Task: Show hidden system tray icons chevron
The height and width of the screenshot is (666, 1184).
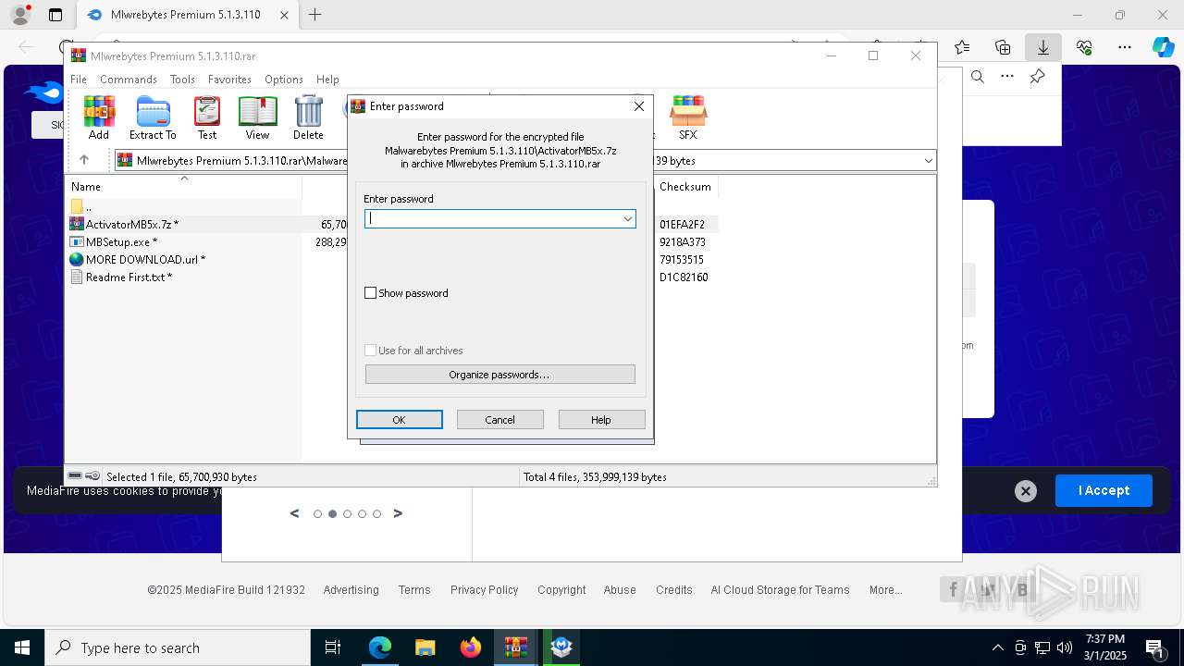Action: coord(997,647)
